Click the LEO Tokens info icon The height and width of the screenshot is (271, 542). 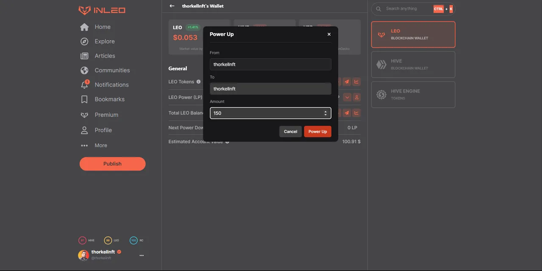[199, 81]
